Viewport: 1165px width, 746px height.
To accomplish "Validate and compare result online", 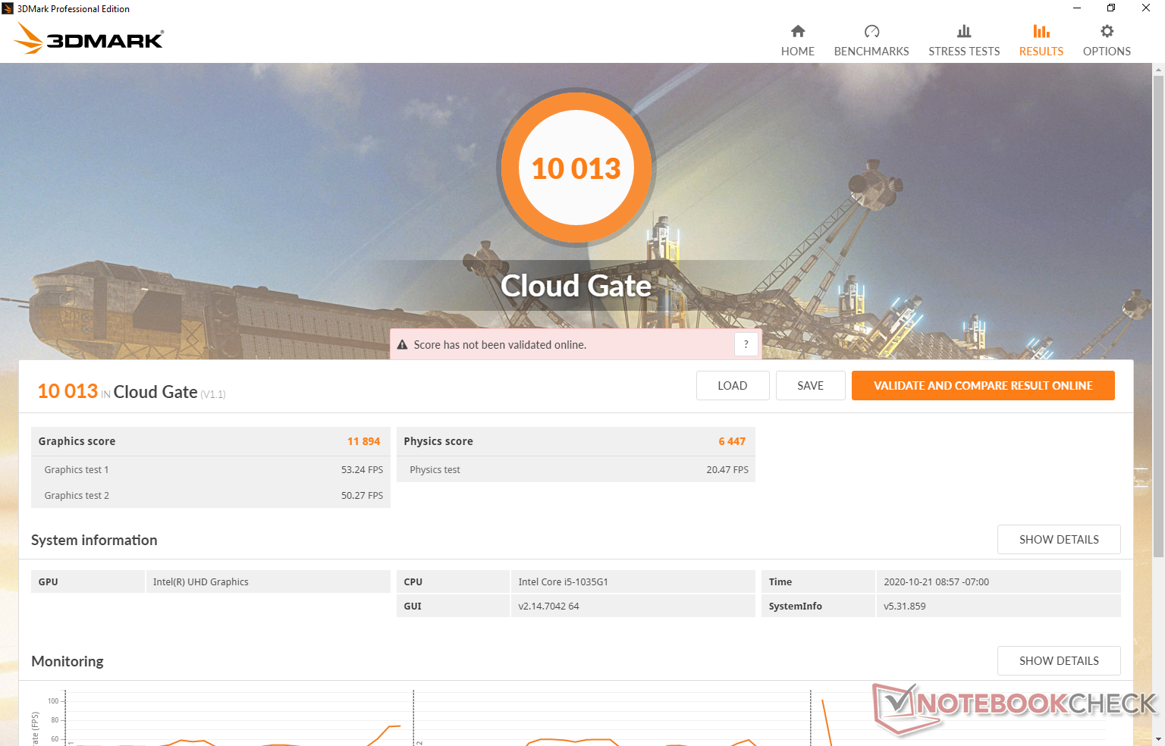I will tap(982, 386).
